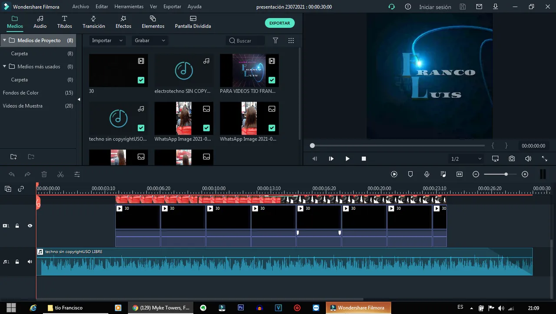Step back one frame in preview
Image resolution: width=556 pixels, height=314 pixels.
(315, 159)
